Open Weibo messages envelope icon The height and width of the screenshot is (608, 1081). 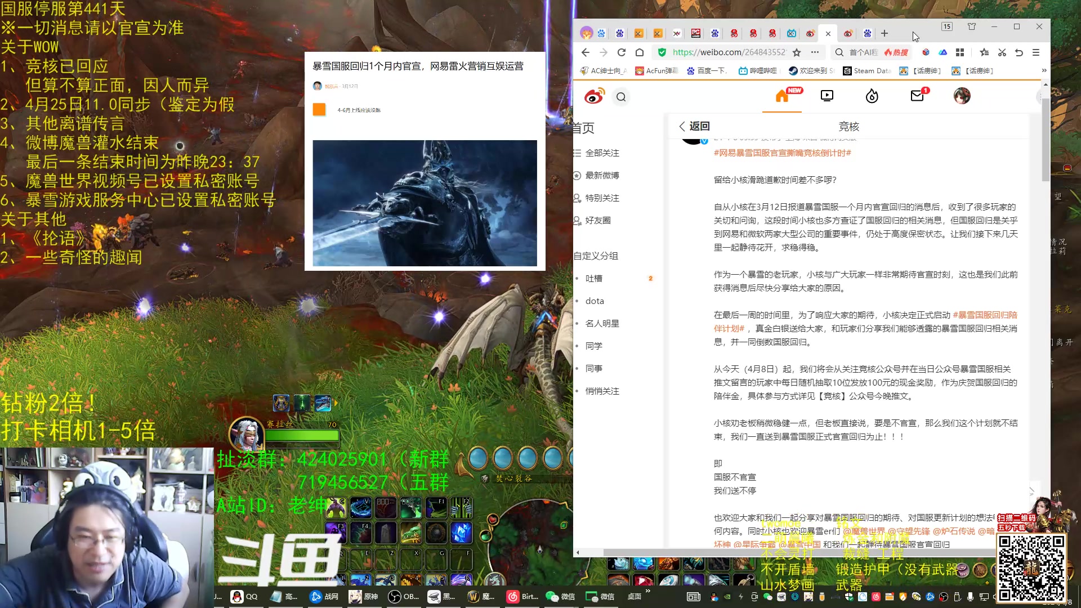click(x=917, y=96)
